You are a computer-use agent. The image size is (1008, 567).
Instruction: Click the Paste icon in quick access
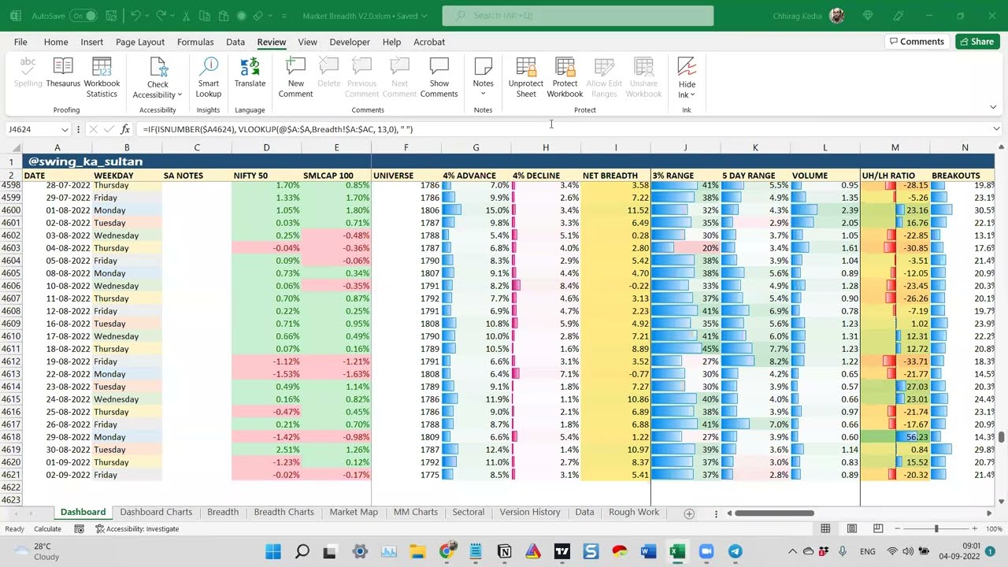click(222, 16)
